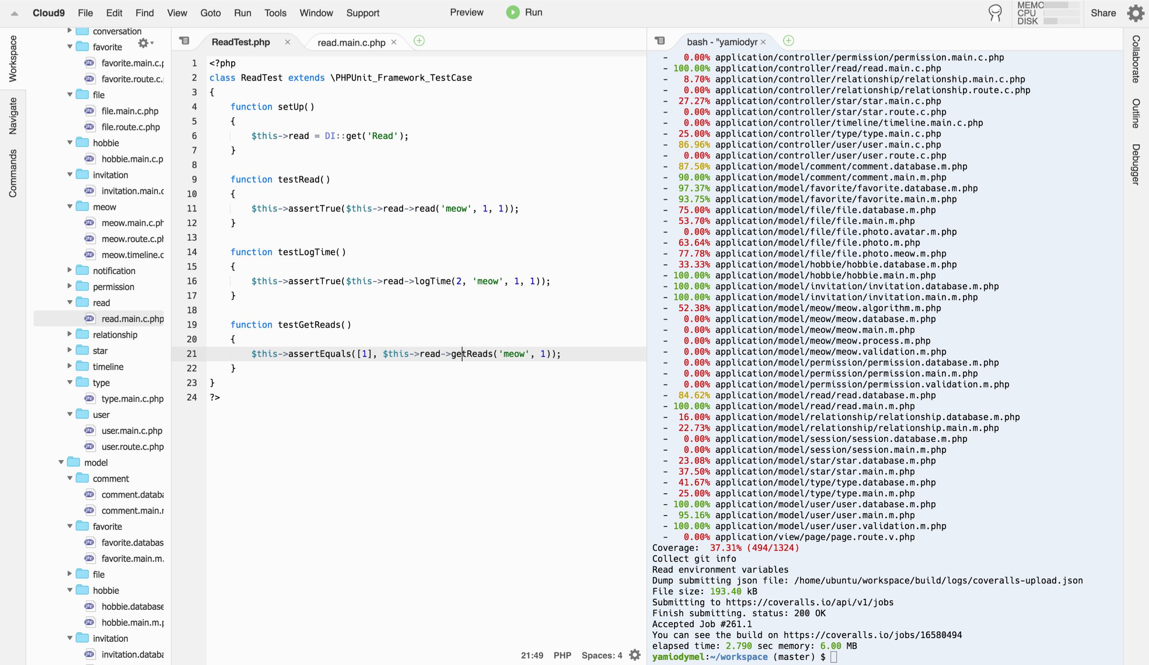Click the Cloud9 notification bulb icon
The width and height of the screenshot is (1149, 665).
click(x=995, y=13)
